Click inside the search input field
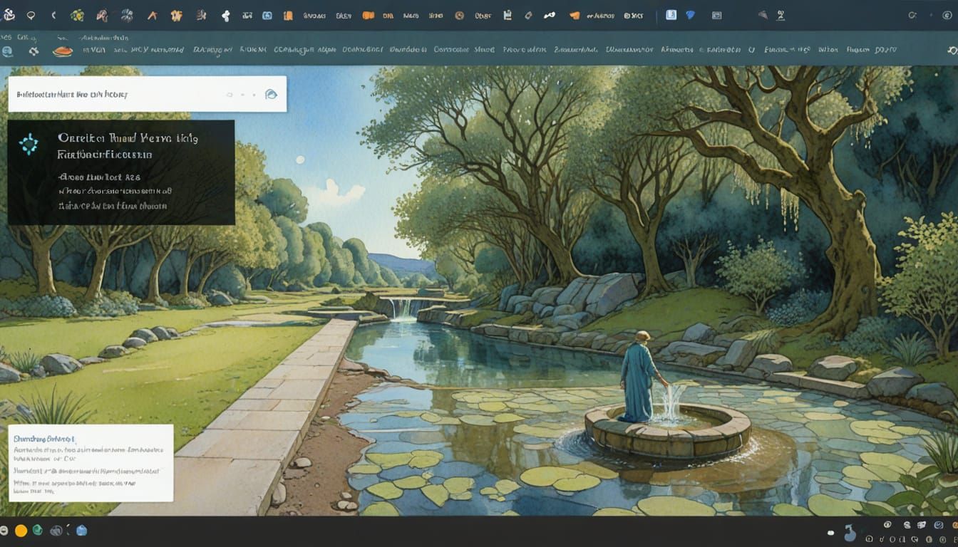 [x=107, y=93]
